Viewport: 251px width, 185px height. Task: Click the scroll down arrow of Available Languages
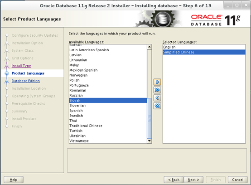[149, 141]
